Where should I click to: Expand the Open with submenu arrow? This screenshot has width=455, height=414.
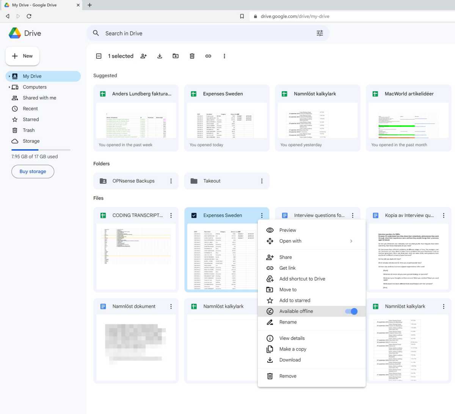pyautogui.click(x=351, y=241)
